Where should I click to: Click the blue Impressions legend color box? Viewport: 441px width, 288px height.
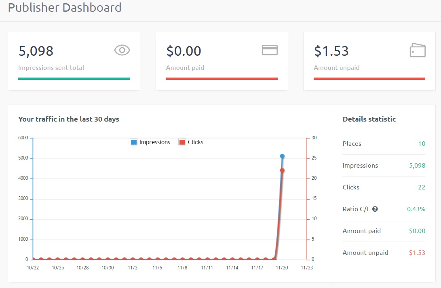(134, 142)
